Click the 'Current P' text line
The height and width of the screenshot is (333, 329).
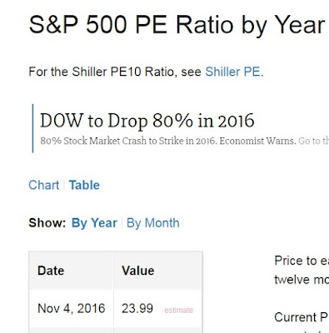(302, 317)
